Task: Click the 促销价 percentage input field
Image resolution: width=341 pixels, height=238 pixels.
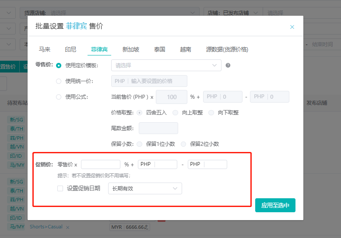Action: (x=101, y=165)
